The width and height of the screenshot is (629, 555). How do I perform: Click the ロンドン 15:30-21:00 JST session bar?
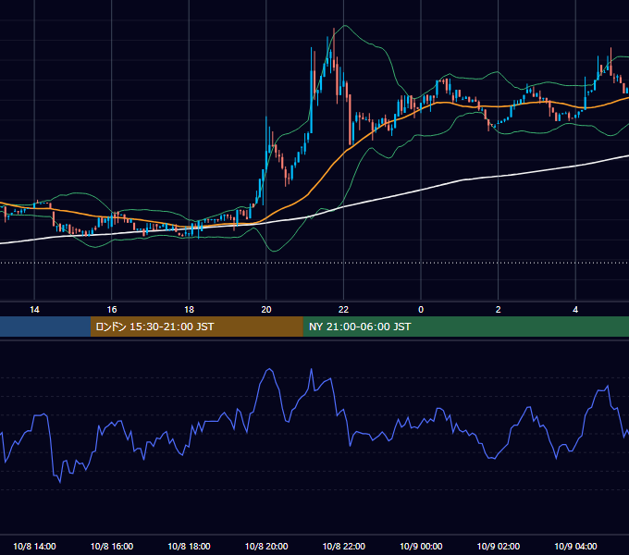point(196,327)
